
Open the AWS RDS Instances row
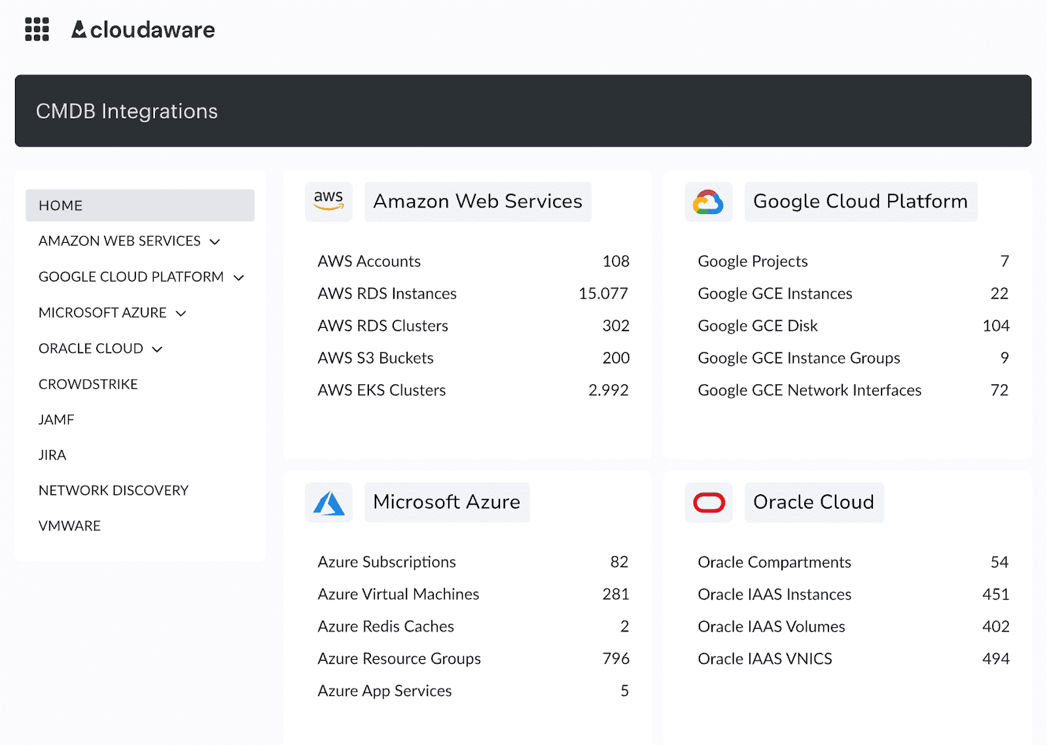point(474,293)
